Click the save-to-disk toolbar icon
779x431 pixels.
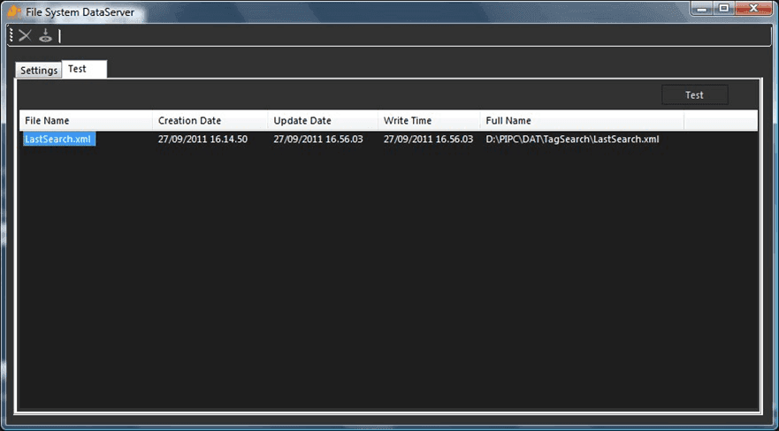point(45,35)
